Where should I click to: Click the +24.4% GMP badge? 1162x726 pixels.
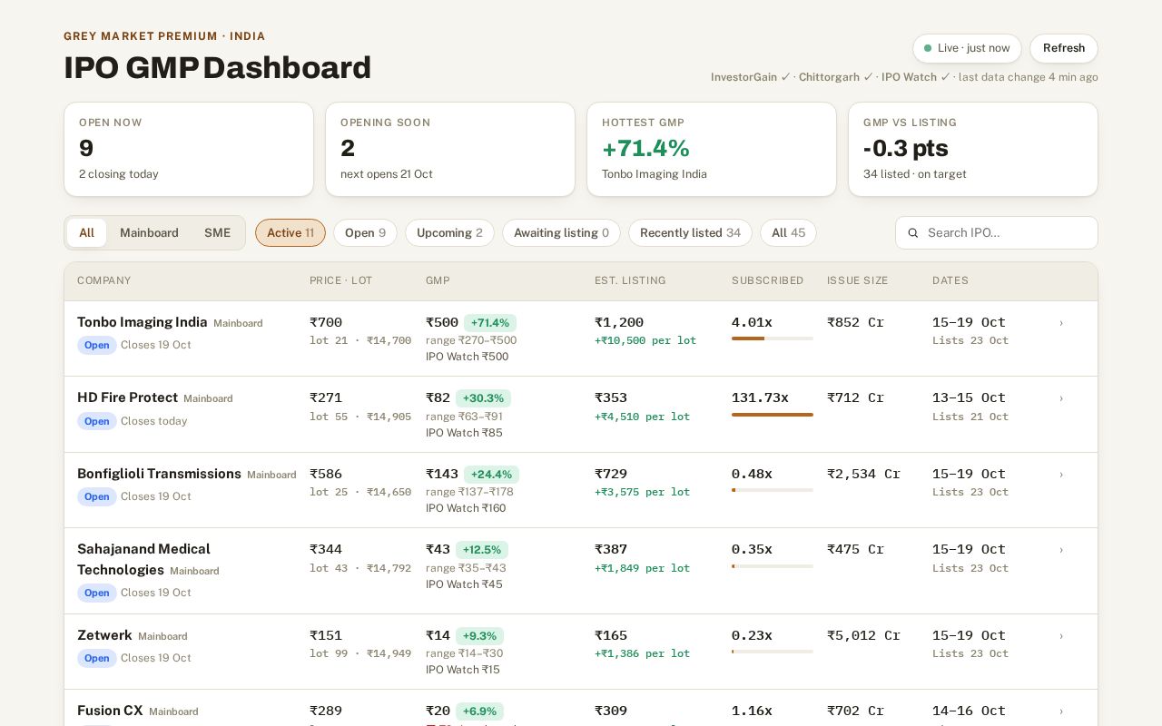tap(491, 475)
